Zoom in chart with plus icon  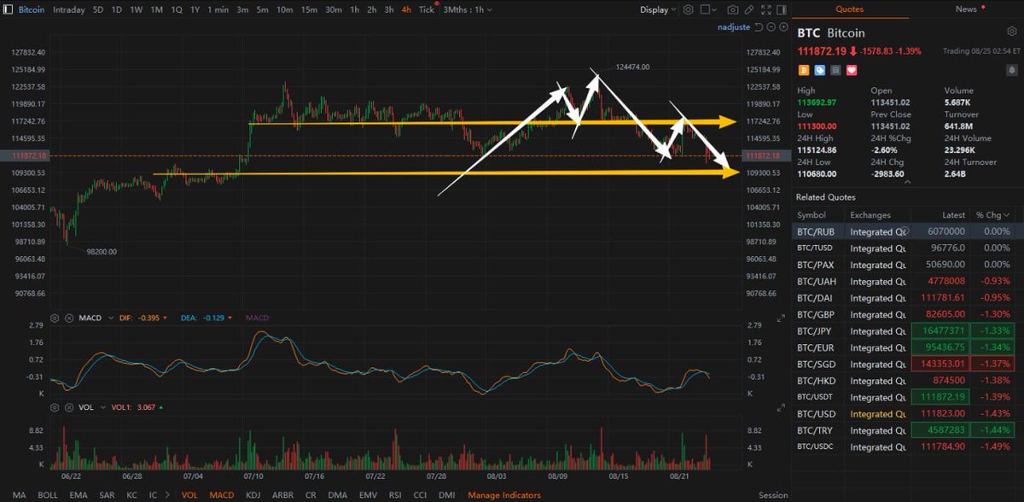783,27
